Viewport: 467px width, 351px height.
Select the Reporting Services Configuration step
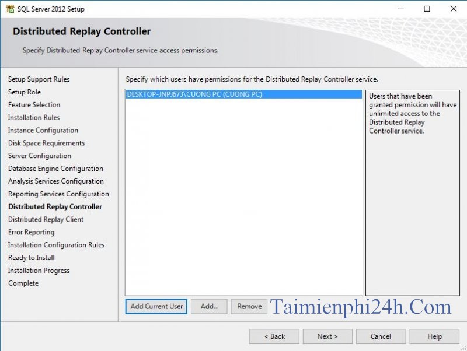point(59,194)
